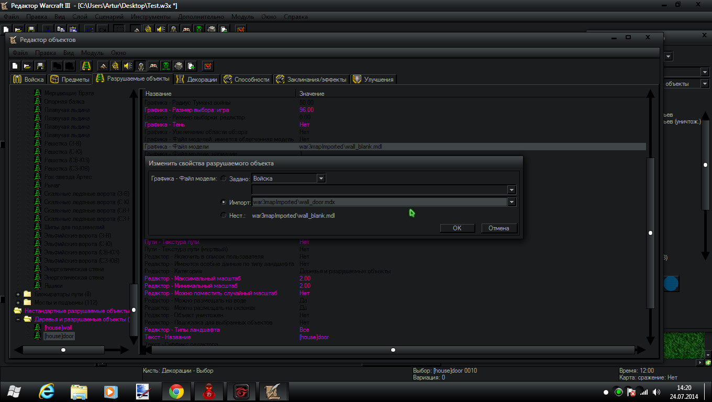
Task: Confirm dialog with OK button
Action: 457,228
